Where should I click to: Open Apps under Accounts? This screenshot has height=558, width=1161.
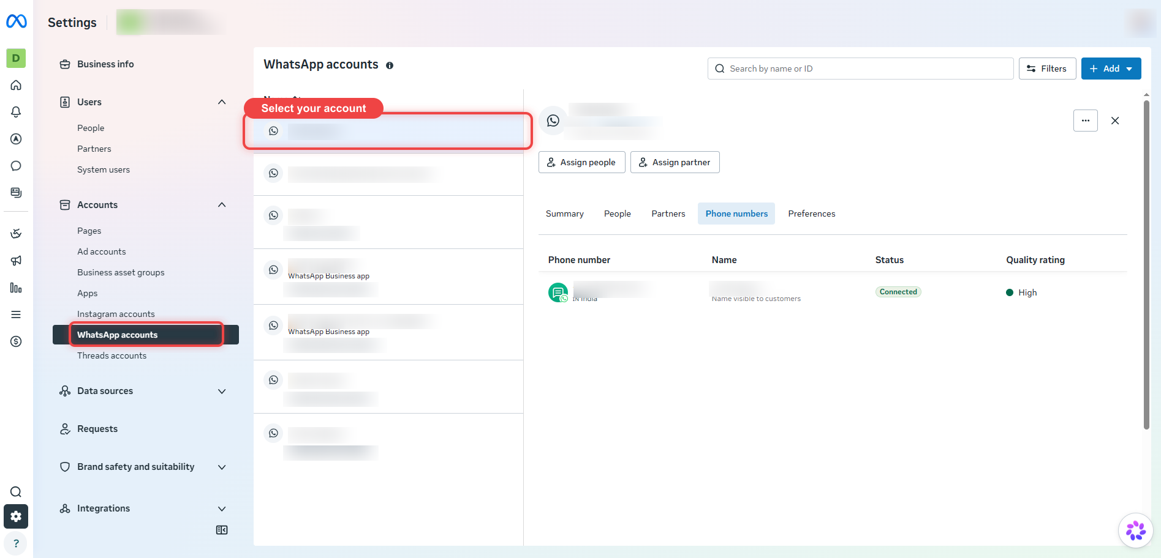tap(88, 293)
